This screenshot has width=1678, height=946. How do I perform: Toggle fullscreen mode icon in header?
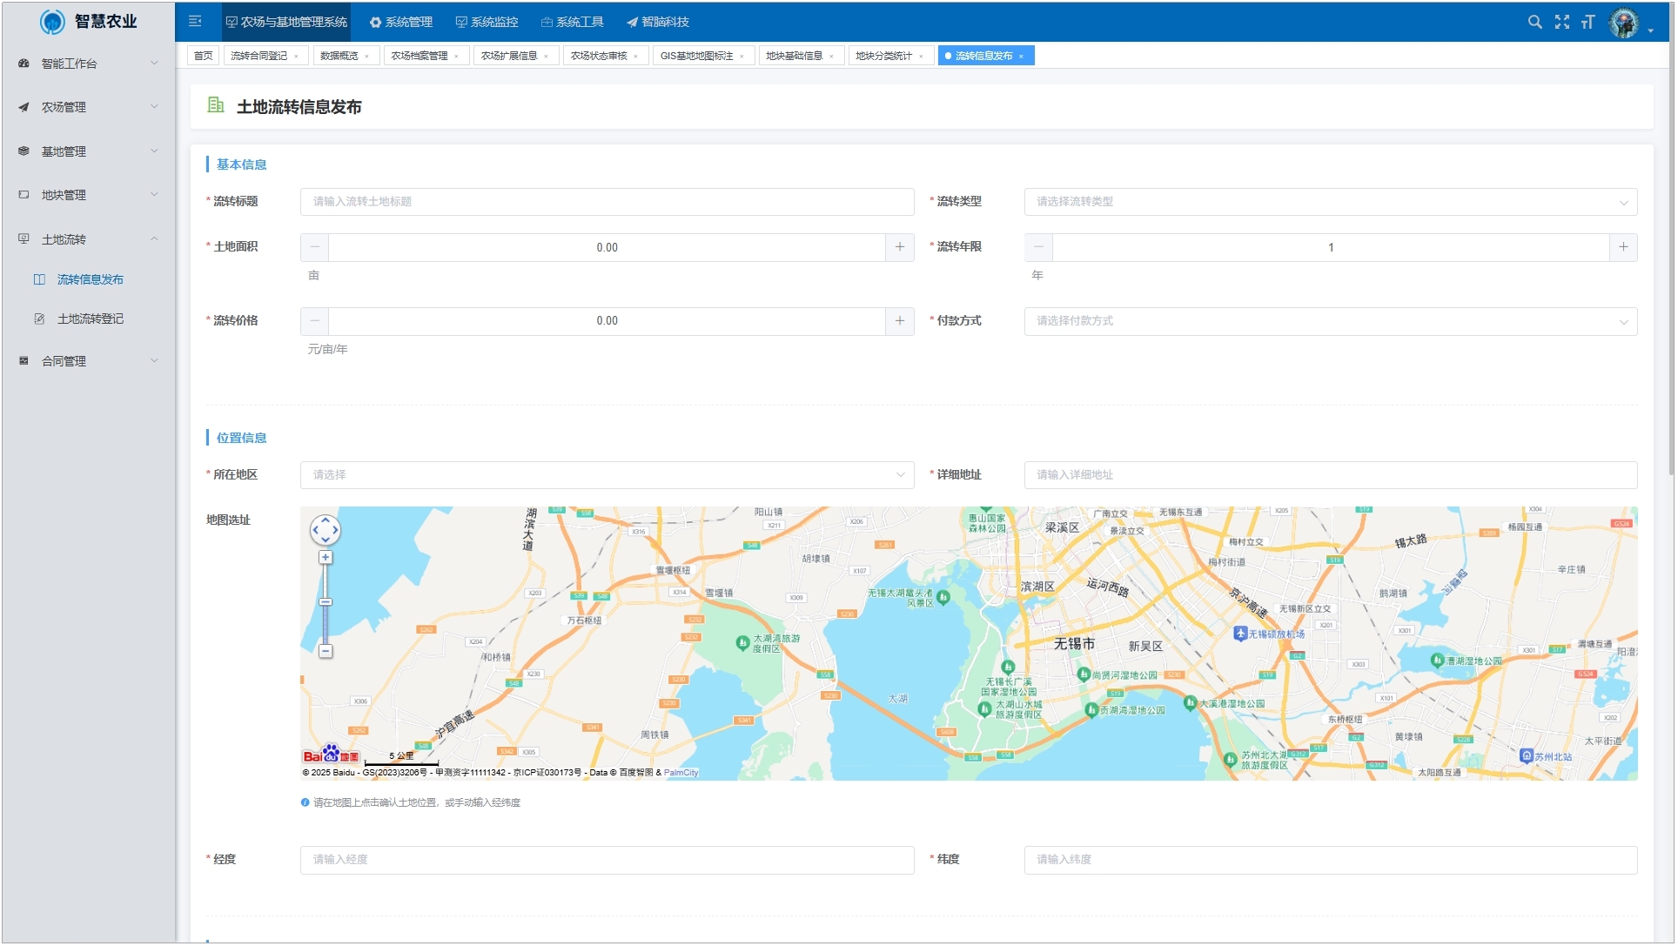click(x=1561, y=22)
